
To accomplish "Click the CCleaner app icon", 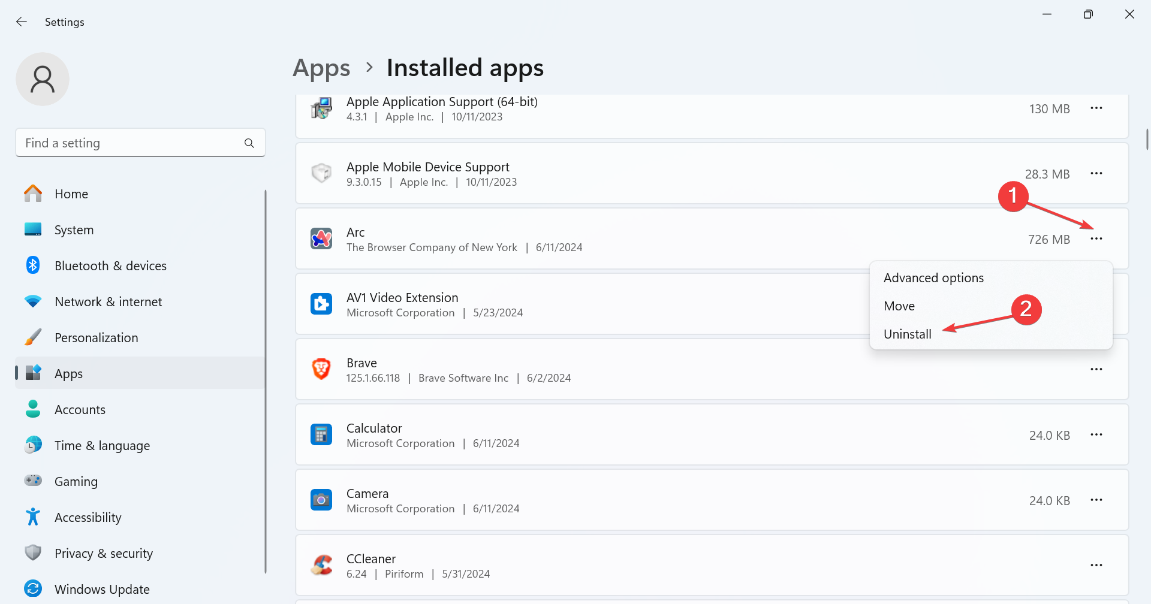I will 321,565.
